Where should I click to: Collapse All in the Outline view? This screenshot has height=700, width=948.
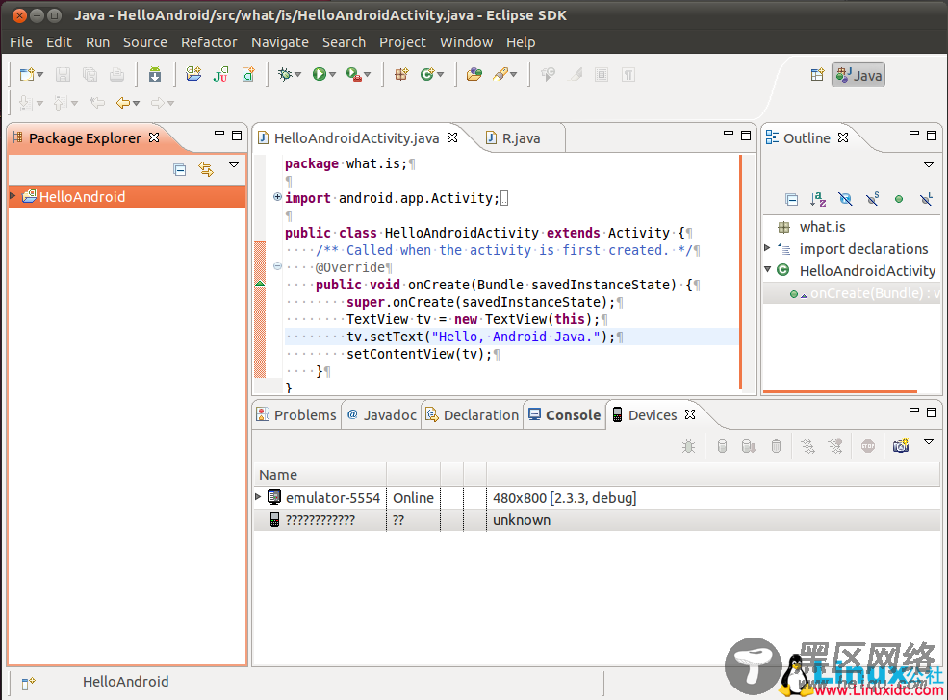[791, 199]
